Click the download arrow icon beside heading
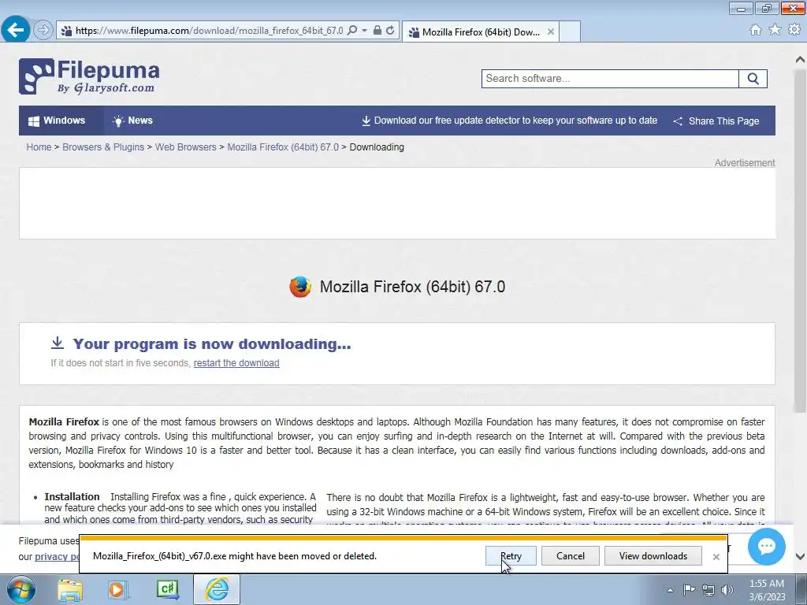The image size is (807, 605). click(x=58, y=343)
